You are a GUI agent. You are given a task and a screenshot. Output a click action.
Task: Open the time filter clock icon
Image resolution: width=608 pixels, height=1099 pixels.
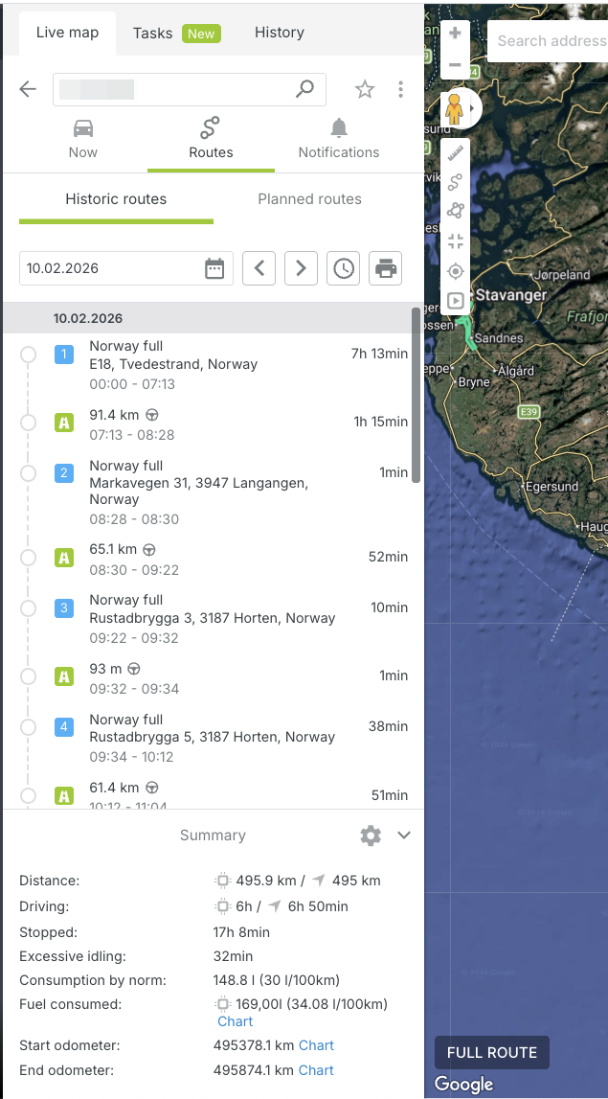coord(344,268)
